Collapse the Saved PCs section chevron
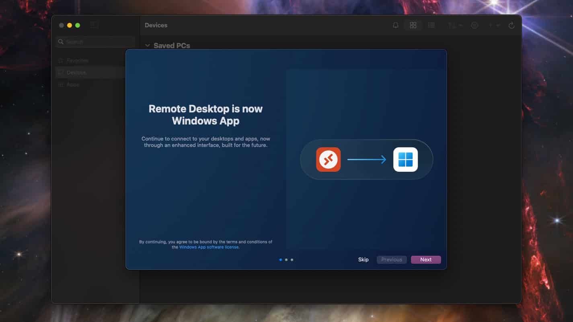This screenshot has height=322, width=573. point(148,46)
